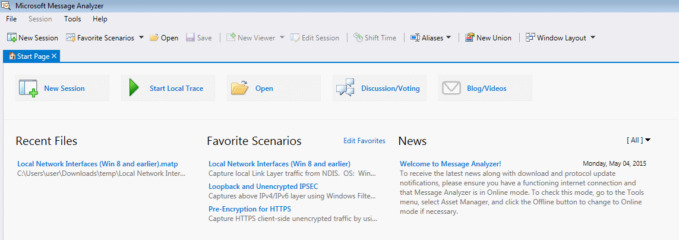
Task: Close the Start Page tab
Action: click(54, 56)
